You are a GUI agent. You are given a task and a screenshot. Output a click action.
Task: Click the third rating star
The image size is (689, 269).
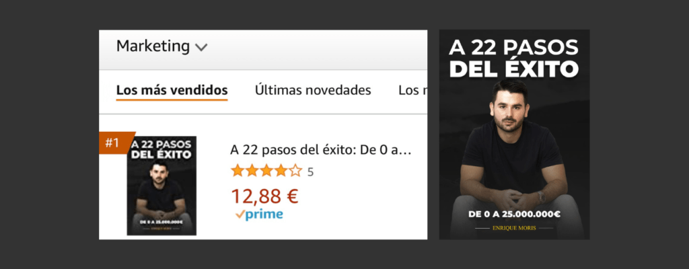pyautogui.click(x=266, y=171)
